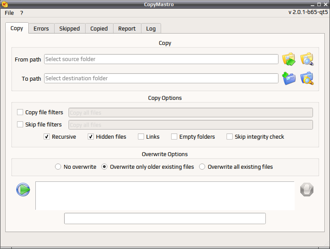Start the copy with green play button
Image resolution: width=330 pixels, height=249 pixels.
23,190
